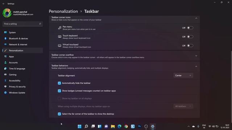Uncheck Show badges on taskbar apps
This screenshot has width=232, height=130.
coord(59,91)
